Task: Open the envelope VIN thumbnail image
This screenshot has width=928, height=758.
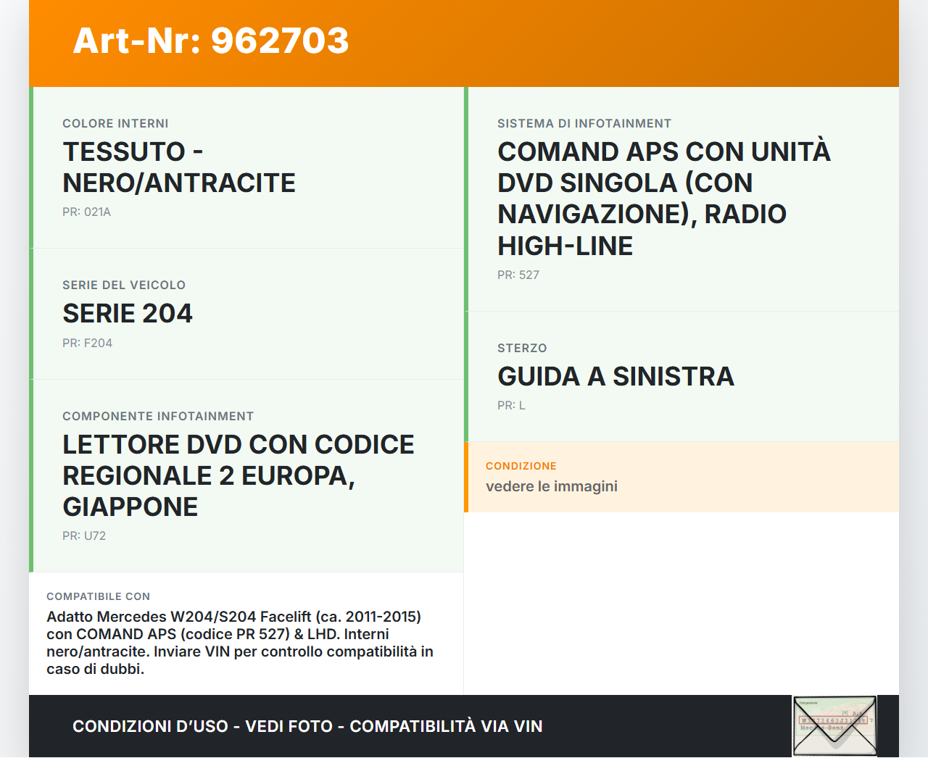Action: point(835,726)
